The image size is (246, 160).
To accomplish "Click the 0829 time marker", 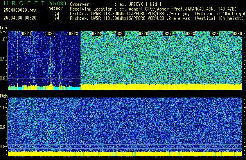I will pyautogui.click(x=214, y=34).
